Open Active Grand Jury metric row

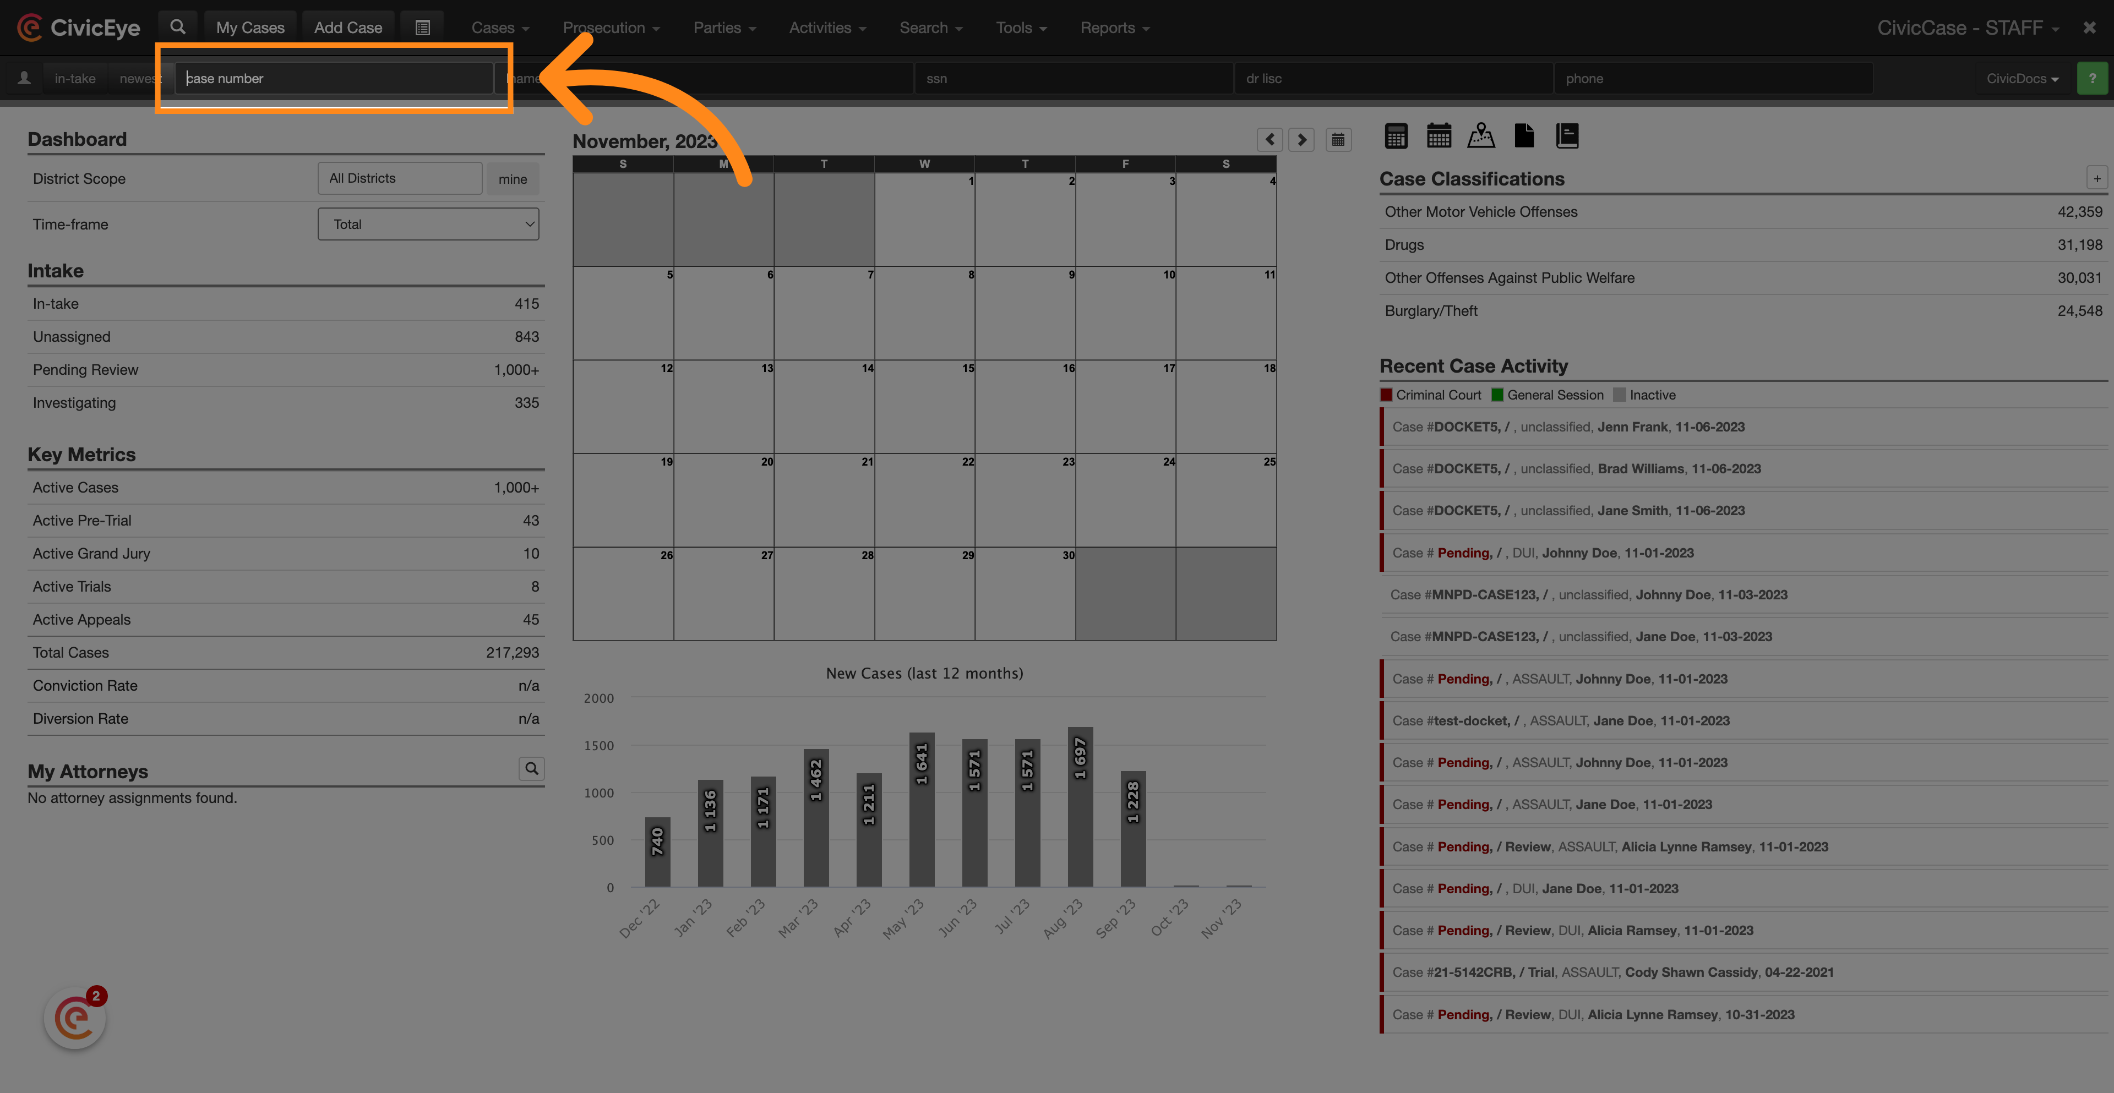(286, 554)
